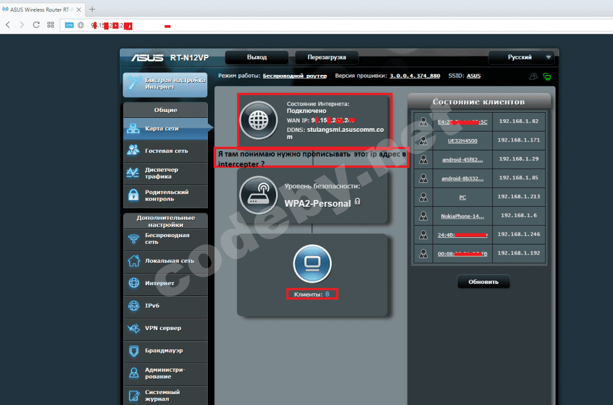
Task: Click the router security level icon
Action: click(258, 197)
